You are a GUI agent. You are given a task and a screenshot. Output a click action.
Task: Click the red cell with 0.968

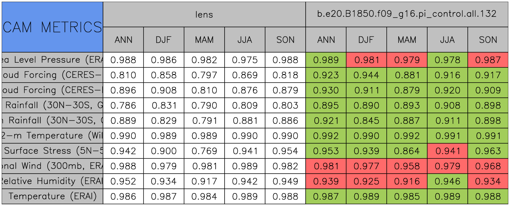click(x=488, y=166)
